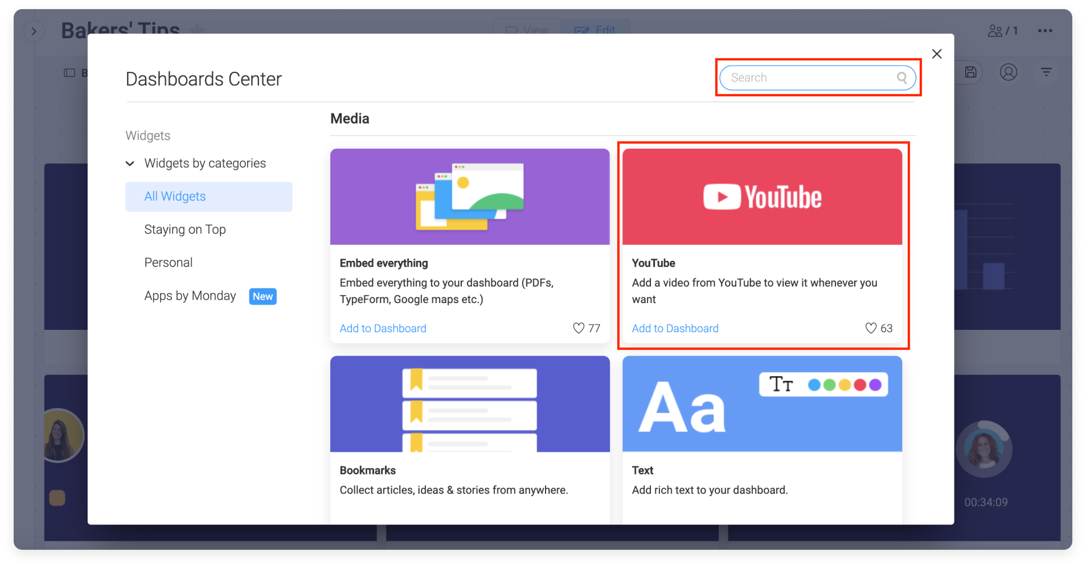1086x568 pixels.
Task: Click the user avatar above the timer
Action: [984, 450]
